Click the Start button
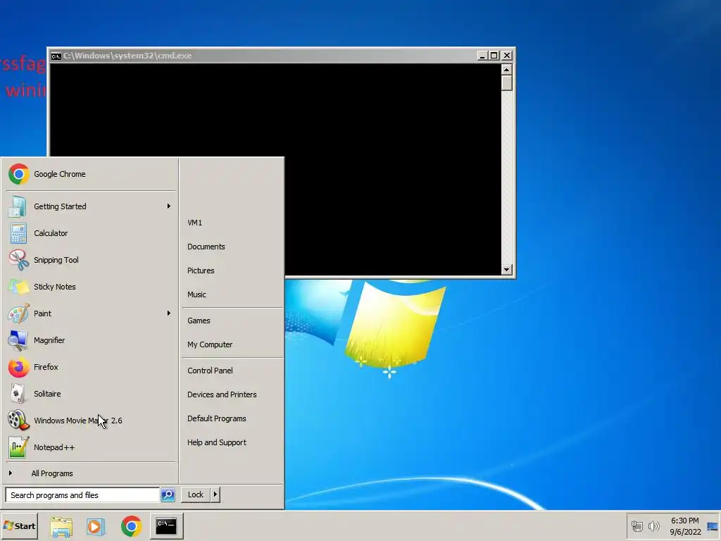This screenshot has height=541, width=721. click(x=19, y=526)
